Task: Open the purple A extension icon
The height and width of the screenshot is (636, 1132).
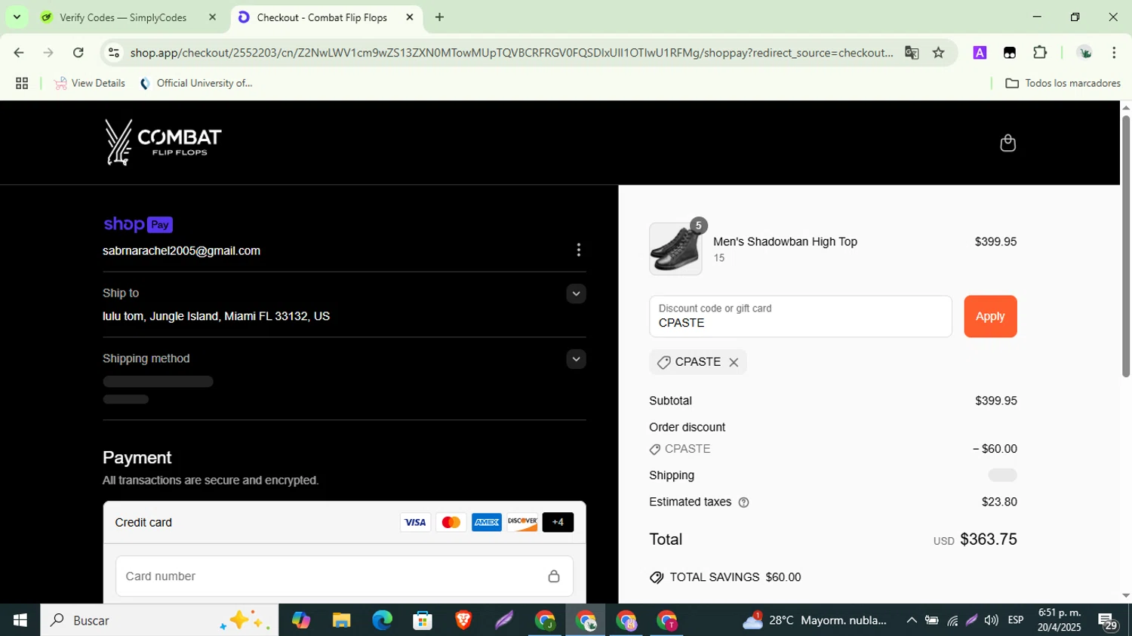Action: pos(980,53)
